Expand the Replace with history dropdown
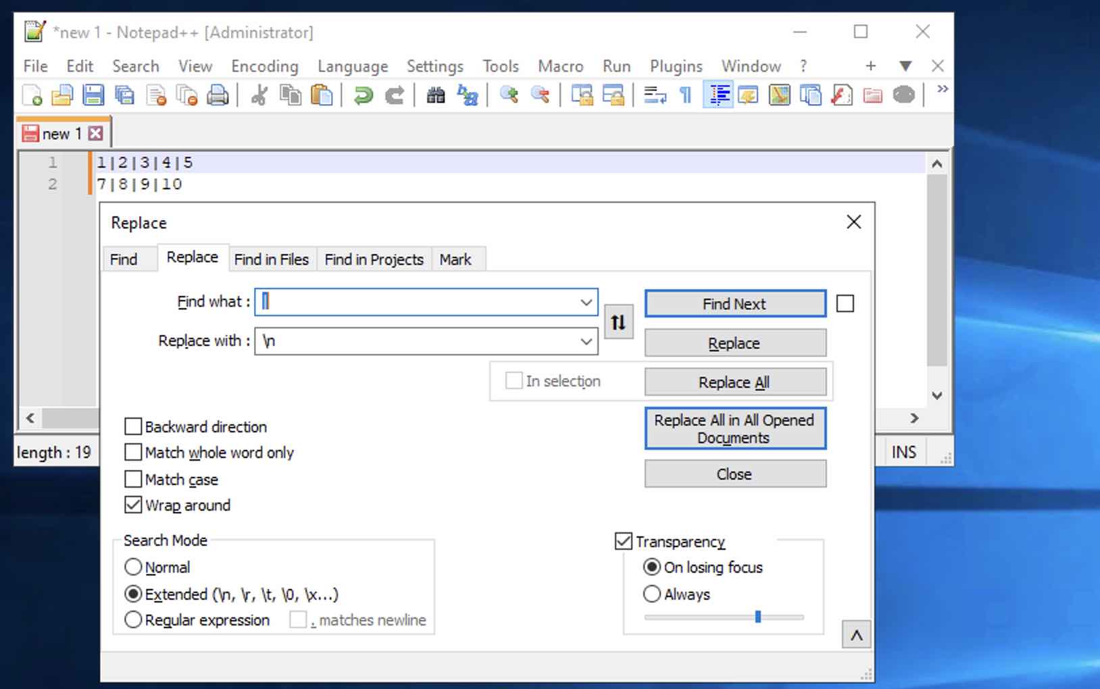The height and width of the screenshot is (689, 1100). coord(585,341)
